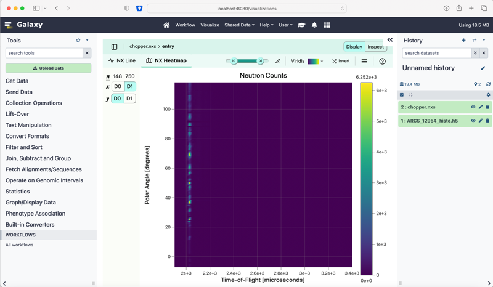Switch to the Inspect mode tab
This screenshot has width=493, height=287.
tap(375, 47)
